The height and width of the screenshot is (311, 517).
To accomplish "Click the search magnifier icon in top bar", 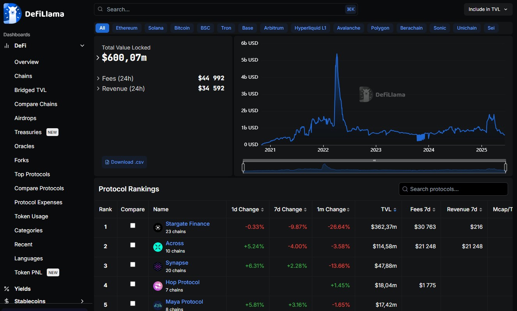I will (101, 9).
